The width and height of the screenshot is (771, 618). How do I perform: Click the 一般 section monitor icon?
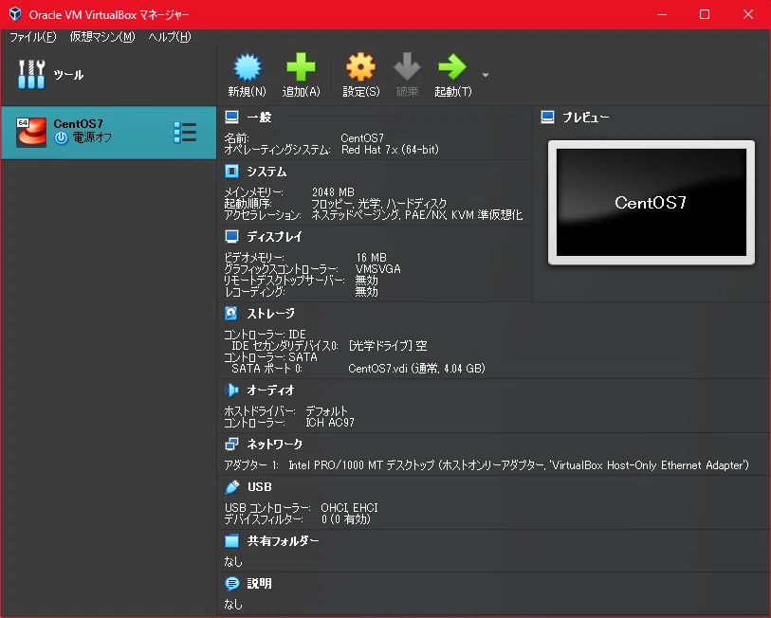click(x=231, y=117)
